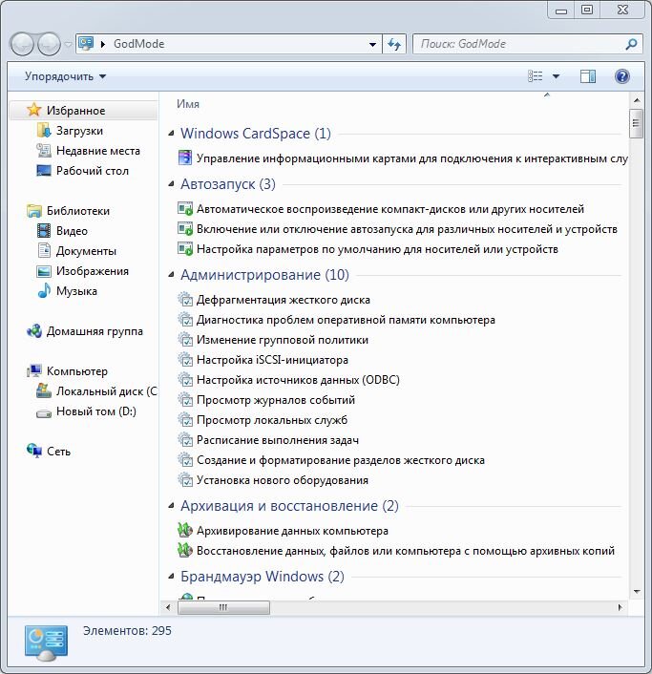Click the horizontal scrollbar right arrow
This screenshot has width=652, height=674.
(x=620, y=607)
